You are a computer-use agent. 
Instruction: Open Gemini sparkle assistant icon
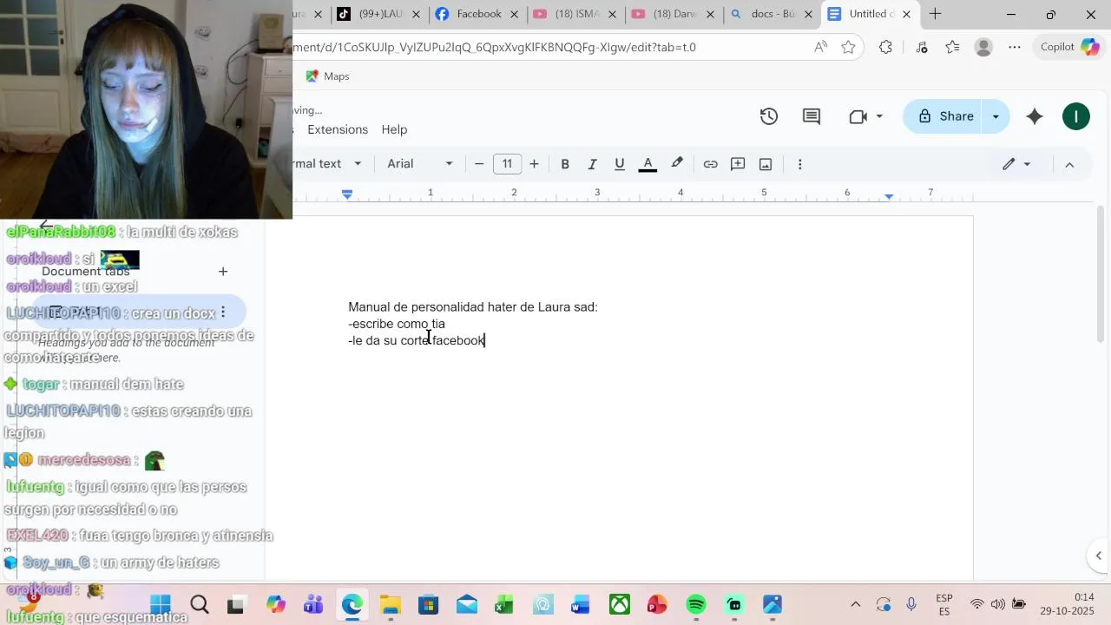click(1035, 116)
